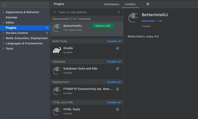Disable all Deployment plugins

click(x=114, y=82)
